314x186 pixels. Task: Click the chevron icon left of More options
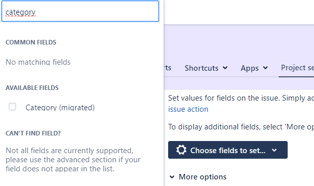(172, 177)
